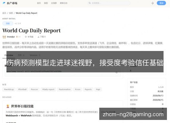Click the 水产市场 logo icon

click(4, 3)
